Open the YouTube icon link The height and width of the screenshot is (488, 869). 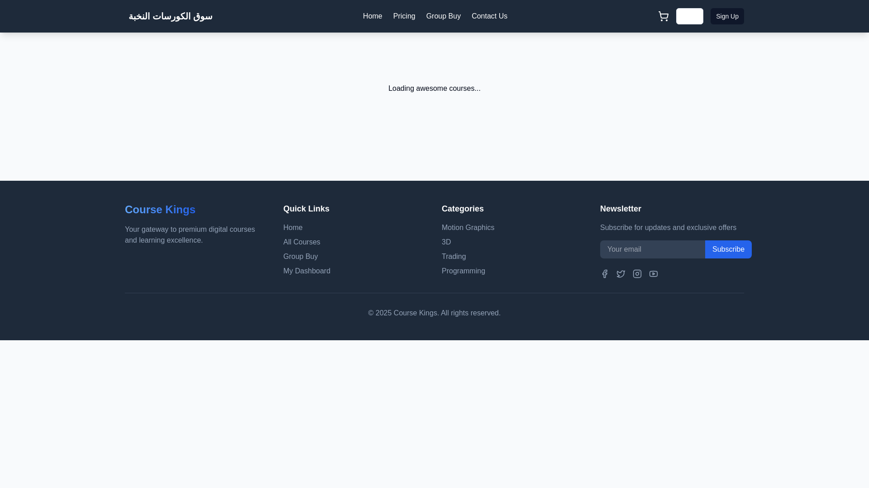[x=654, y=274]
